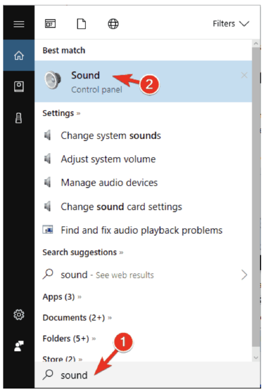
Task: Expand sound web results chevron
Action: click(x=244, y=275)
